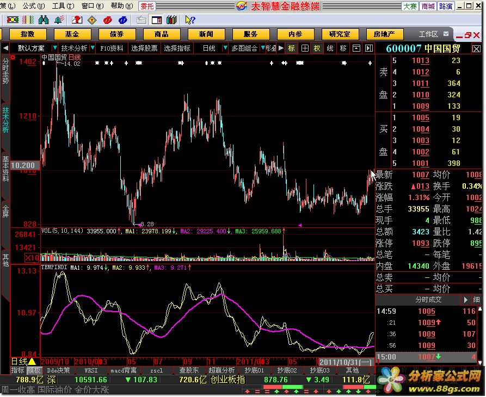
Task: Expand the 多图组合 dropdown arrow
Action: pyautogui.click(x=263, y=48)
